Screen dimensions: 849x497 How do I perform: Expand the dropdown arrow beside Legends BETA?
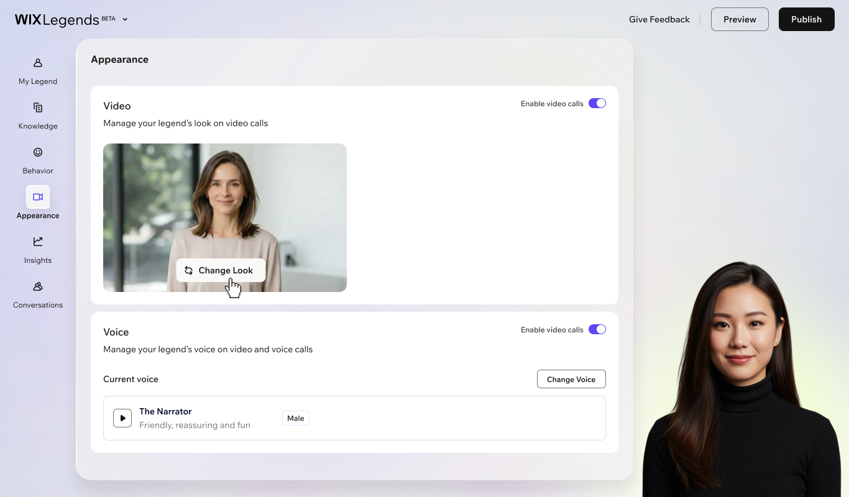(125, 19)
